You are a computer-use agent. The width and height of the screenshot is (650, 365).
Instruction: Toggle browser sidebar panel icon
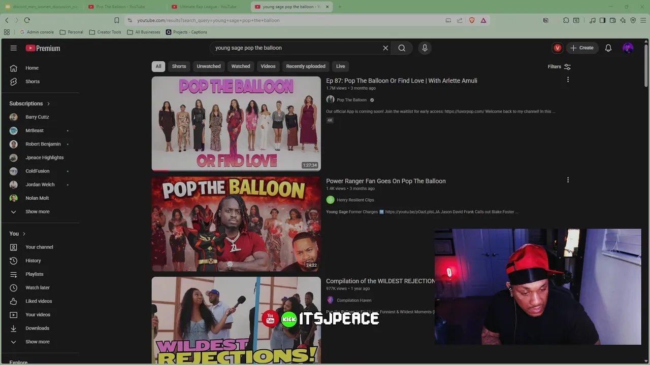point(602,20)
